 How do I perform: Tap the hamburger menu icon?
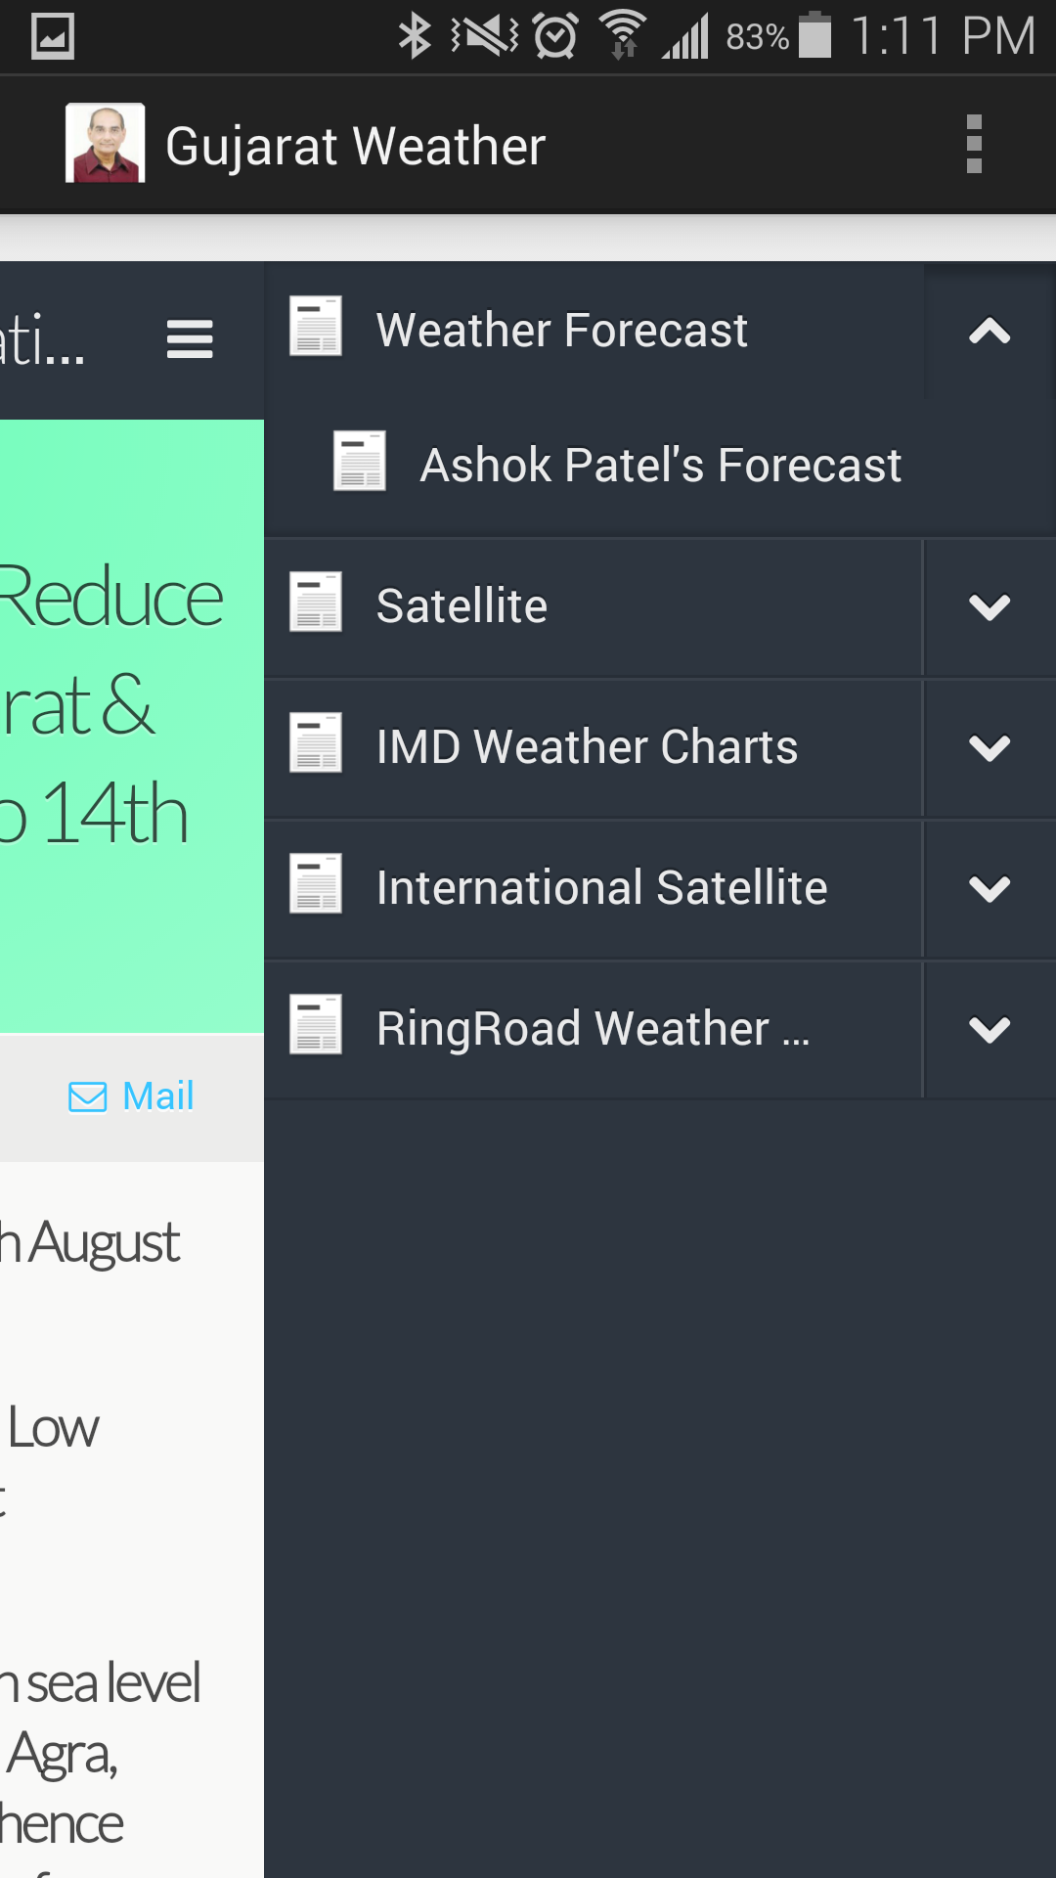pos(190,339)
